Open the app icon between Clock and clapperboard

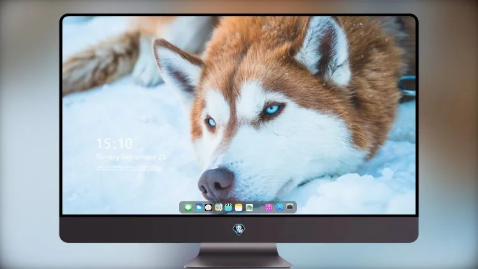pyautogui.click(x=219, y=207)
